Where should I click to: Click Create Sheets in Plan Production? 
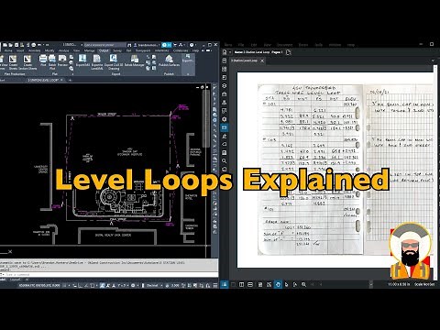(x=13, y=61)
